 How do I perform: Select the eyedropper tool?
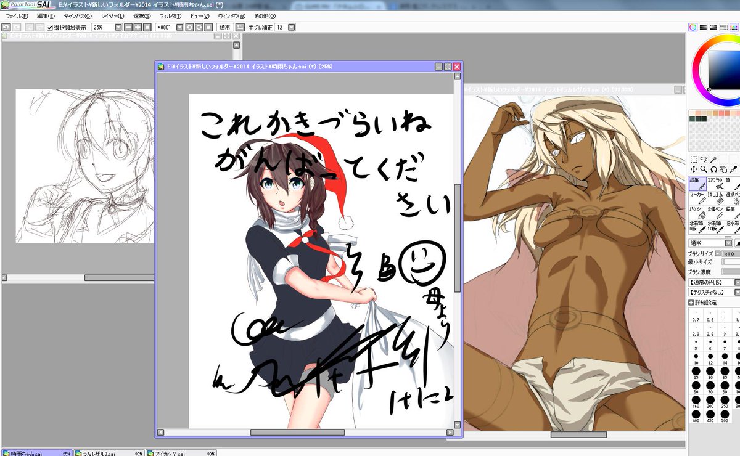(x=733, y=169)
